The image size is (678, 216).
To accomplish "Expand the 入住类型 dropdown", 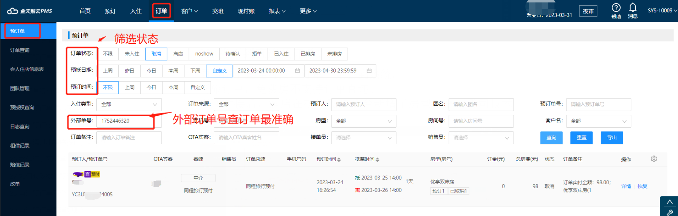I will pos(129,104).
